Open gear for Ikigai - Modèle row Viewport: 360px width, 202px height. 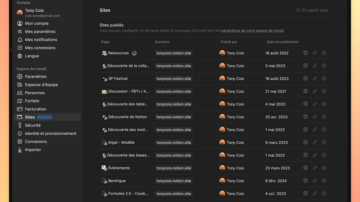click(x=324, y=142)
